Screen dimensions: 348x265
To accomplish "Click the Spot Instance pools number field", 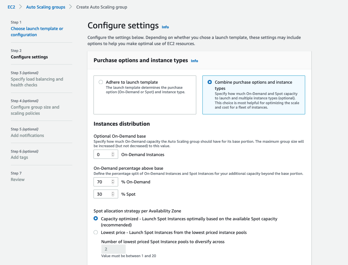I will pos(113,249).
